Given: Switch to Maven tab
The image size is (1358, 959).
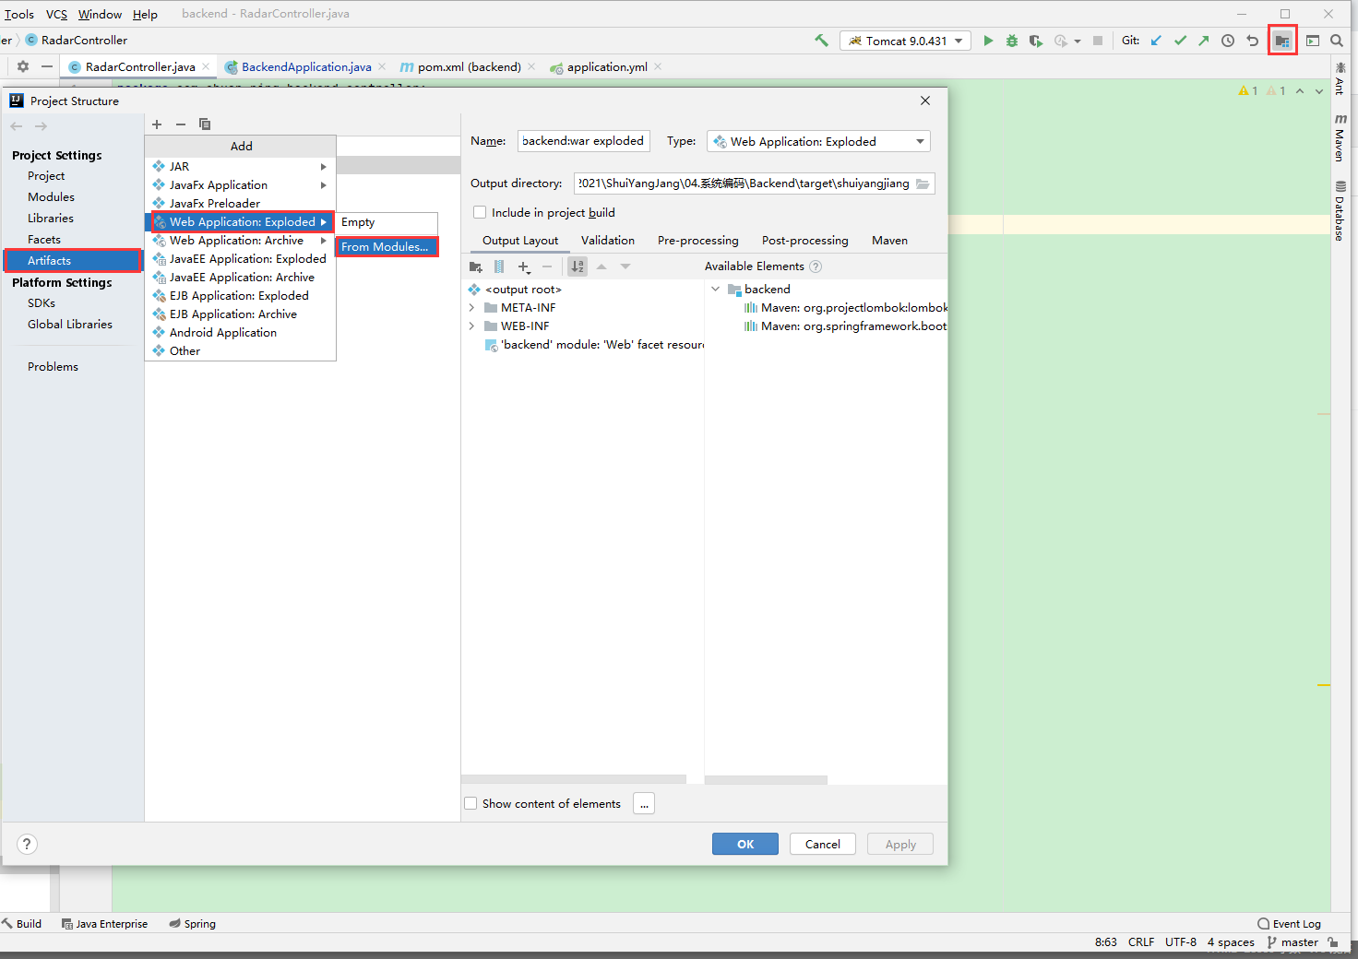Looking at the screenshot, I should (x=889, y=241).
